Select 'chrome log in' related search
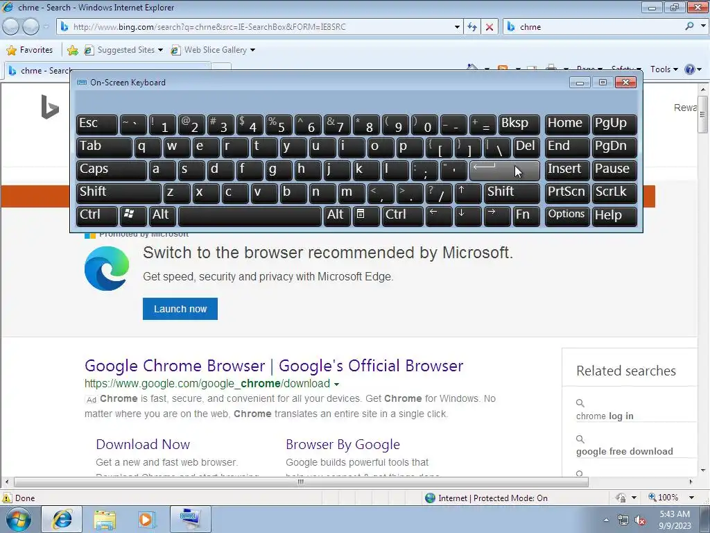Image resolution: width=710 pixels, height=533 pixels. pos(605,416)
